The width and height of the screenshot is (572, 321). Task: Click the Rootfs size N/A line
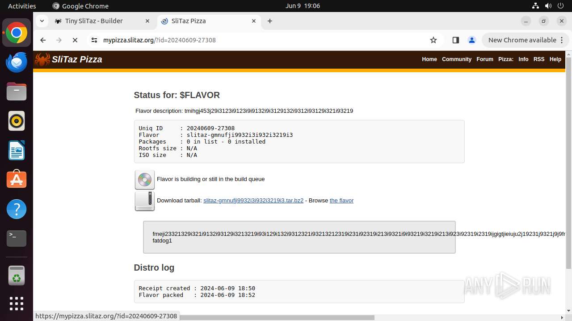click(x=168, y=148)
